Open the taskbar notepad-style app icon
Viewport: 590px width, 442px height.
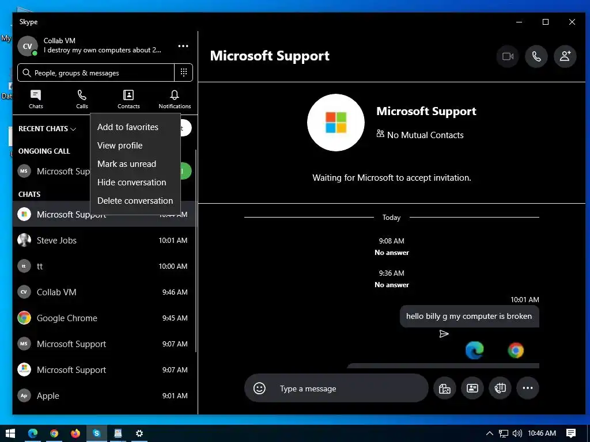pyautogui.click(x=118, y=433)
